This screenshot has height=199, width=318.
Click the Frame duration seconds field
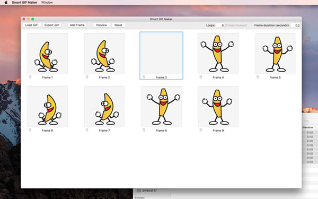[x=295, y=25]
